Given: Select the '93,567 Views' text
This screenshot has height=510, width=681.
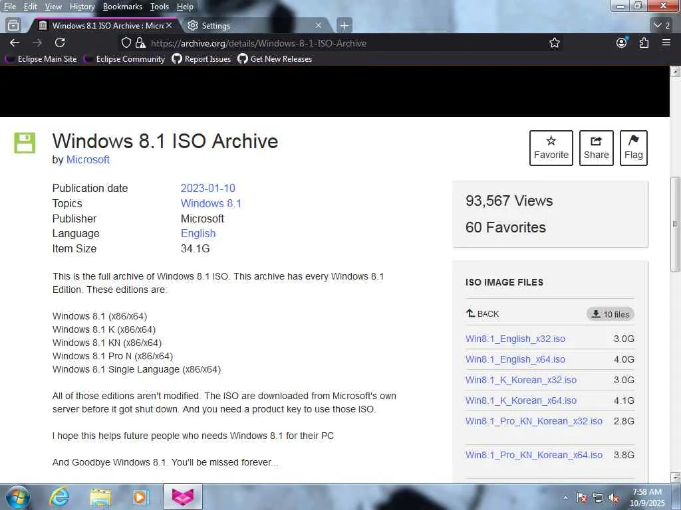Looking at the screenshot, I should tap(509, 201).
